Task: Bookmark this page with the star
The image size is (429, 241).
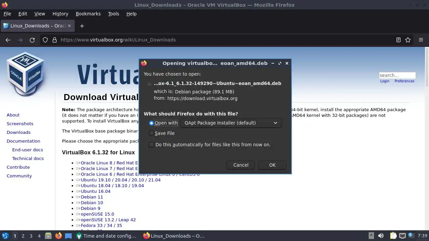Action: [408, 40]
